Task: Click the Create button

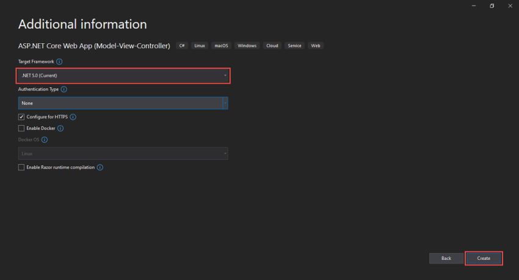Action: (x=484, y=258)
